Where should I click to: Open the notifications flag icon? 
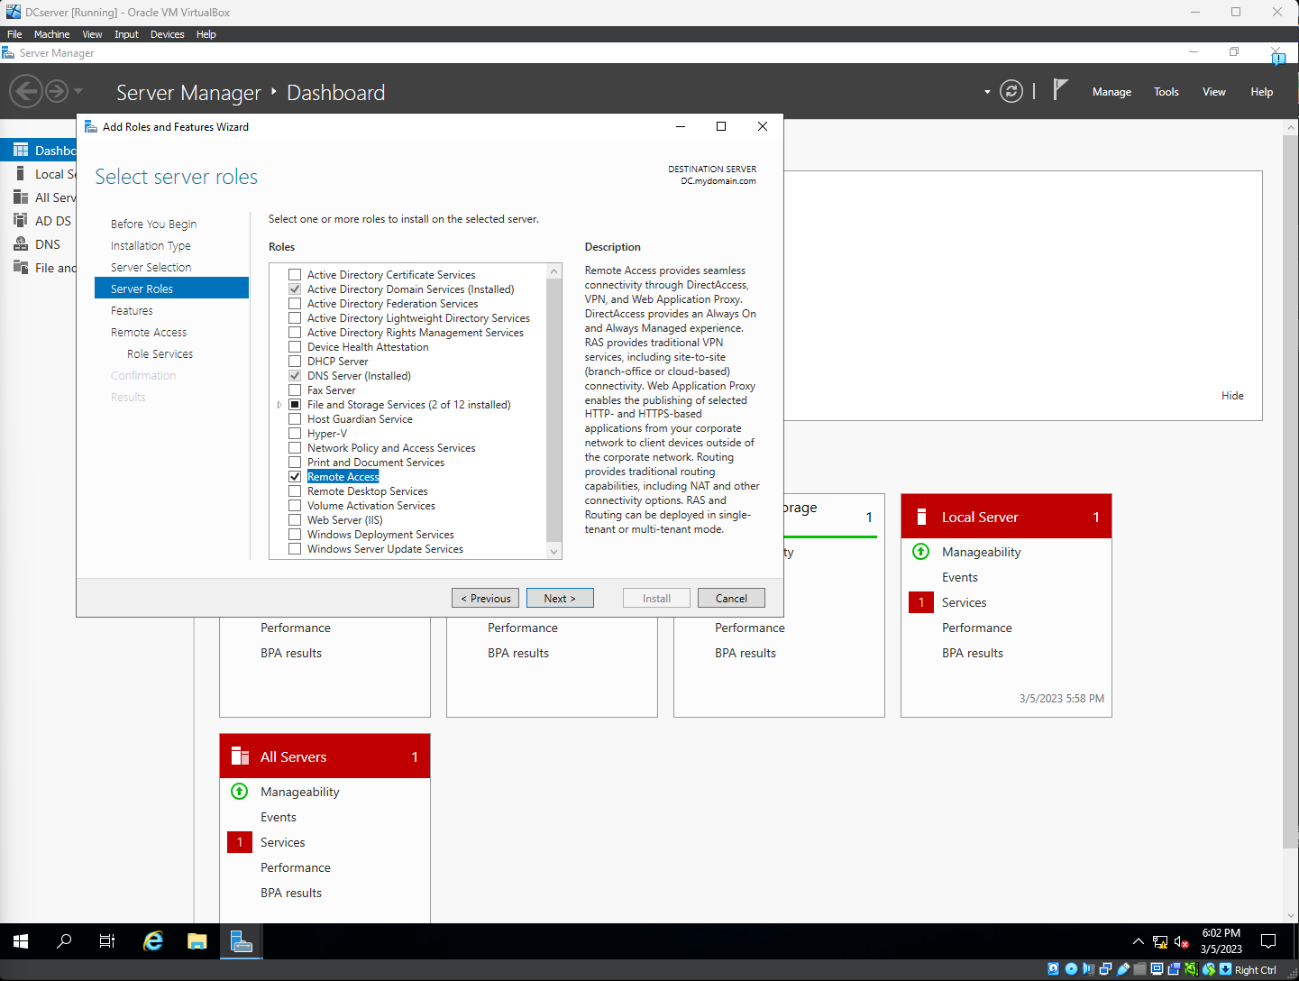pyautogui.click(x=1060, y=89)
